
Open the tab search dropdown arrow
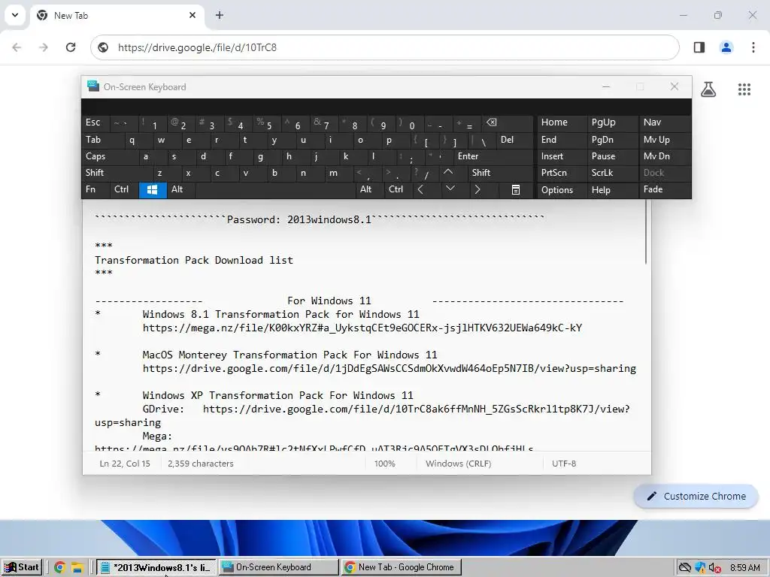tap(15, 15)
